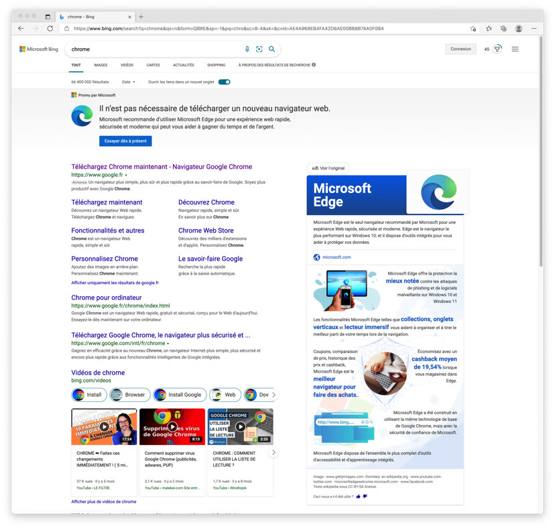
Task: Open the tab overview icon left of tab
Action: [48, 17]
